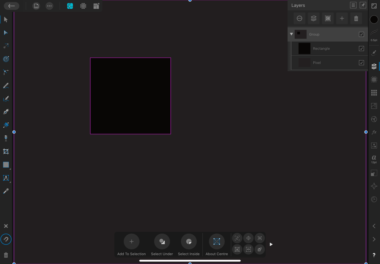The width and height of the screenshot is (380, 264).
Task: Expand context toolbar with the play arrow
Action: point(271,244)
